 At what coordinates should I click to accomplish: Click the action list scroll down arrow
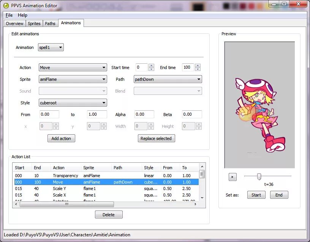202,198
